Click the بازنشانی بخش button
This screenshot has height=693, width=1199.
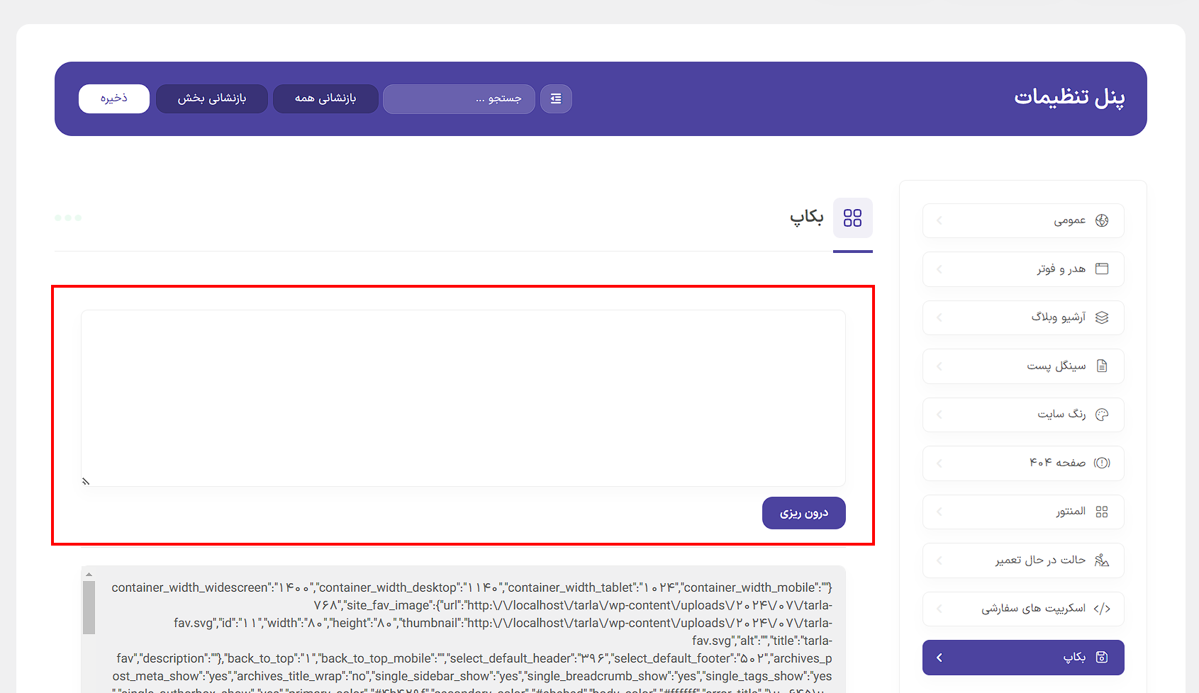pyautogui.click(x=212, y=98)
